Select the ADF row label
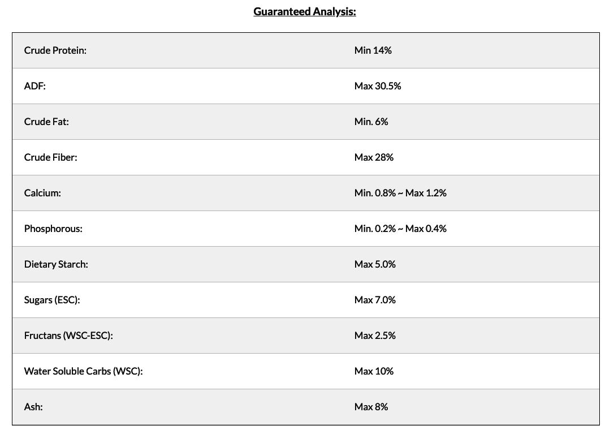 (34, 86)
